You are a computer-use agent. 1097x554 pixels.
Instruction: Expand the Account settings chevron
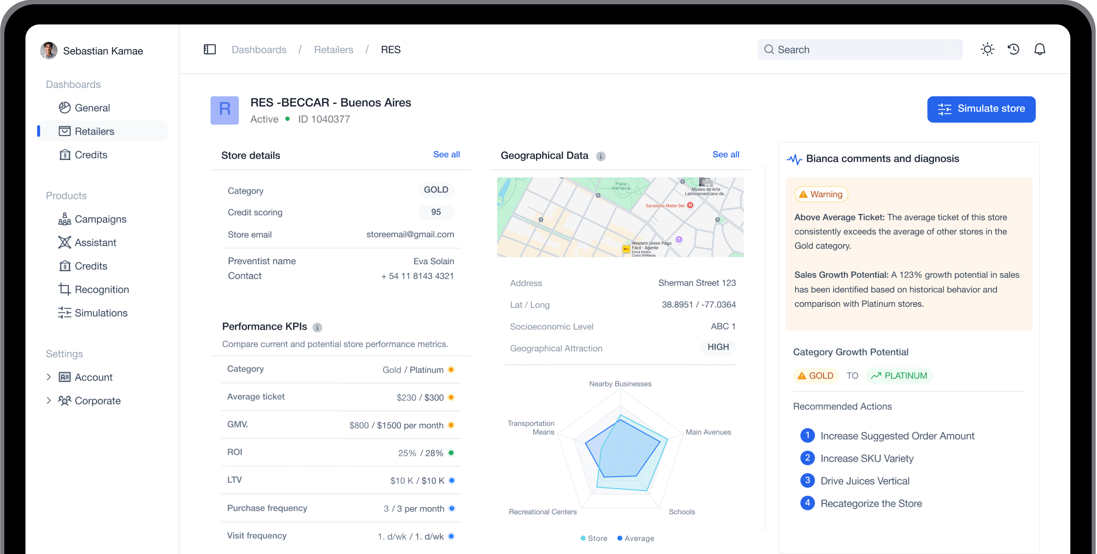pos(48,377)
